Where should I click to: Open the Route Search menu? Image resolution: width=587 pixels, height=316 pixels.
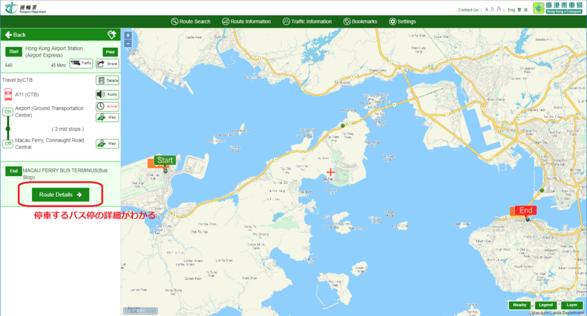(190, 21)
